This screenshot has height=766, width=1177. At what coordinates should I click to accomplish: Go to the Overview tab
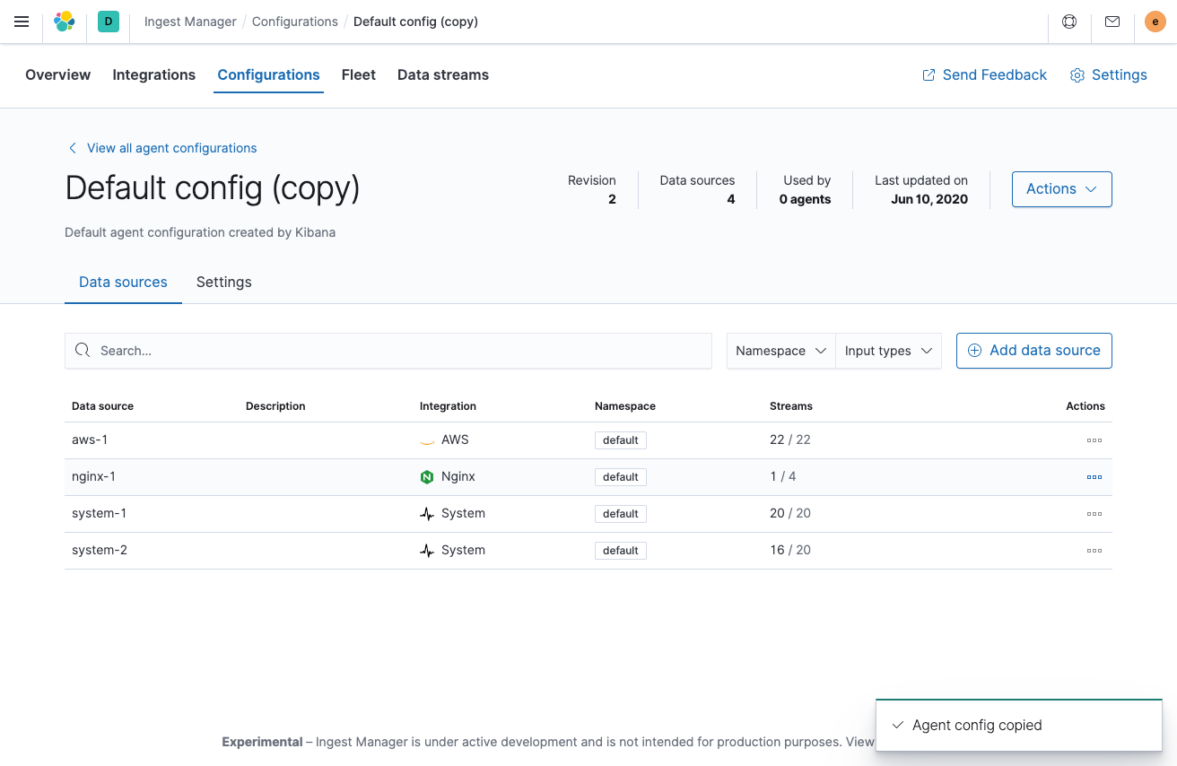[57, 75]
